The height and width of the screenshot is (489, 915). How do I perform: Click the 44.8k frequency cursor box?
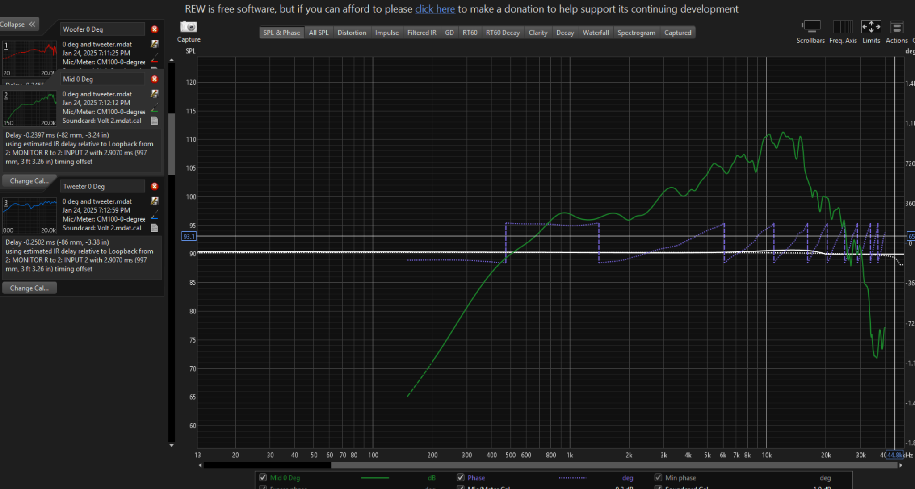pos(895,455)
